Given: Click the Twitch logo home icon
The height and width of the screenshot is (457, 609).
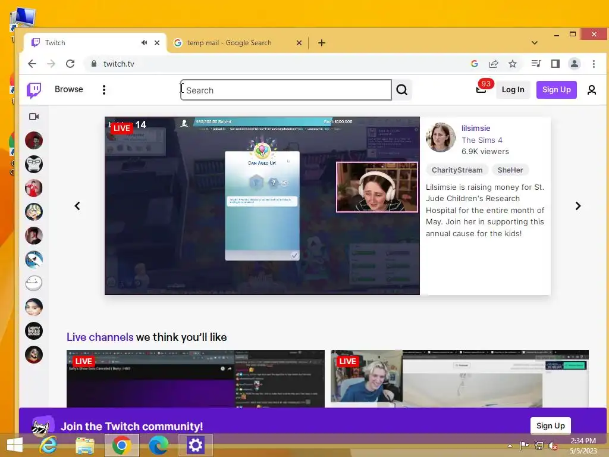Looking at the screenshot, I should [34, 90].
